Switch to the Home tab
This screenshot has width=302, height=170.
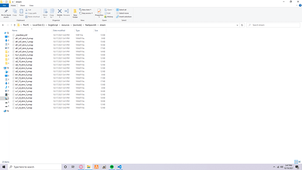[x=13, y=6]
